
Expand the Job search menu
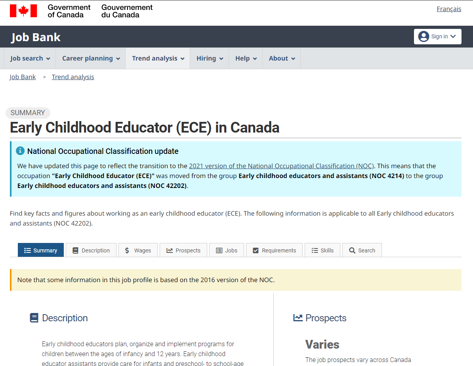tap(30, 59)
